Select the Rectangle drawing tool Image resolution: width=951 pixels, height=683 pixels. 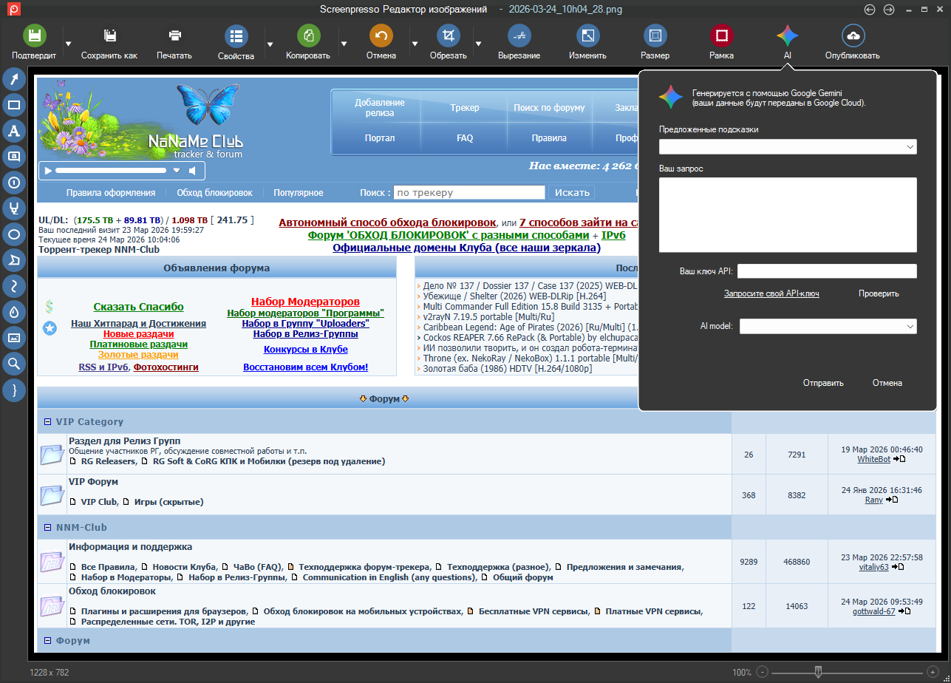(x=14, y=105)
